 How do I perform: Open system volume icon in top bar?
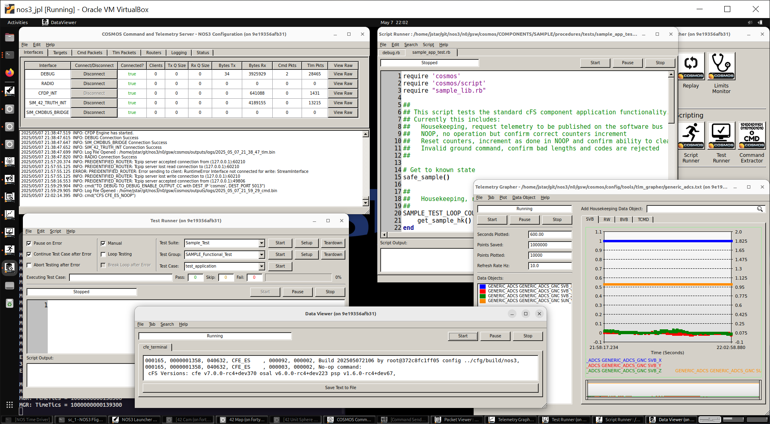coord(750,22)
